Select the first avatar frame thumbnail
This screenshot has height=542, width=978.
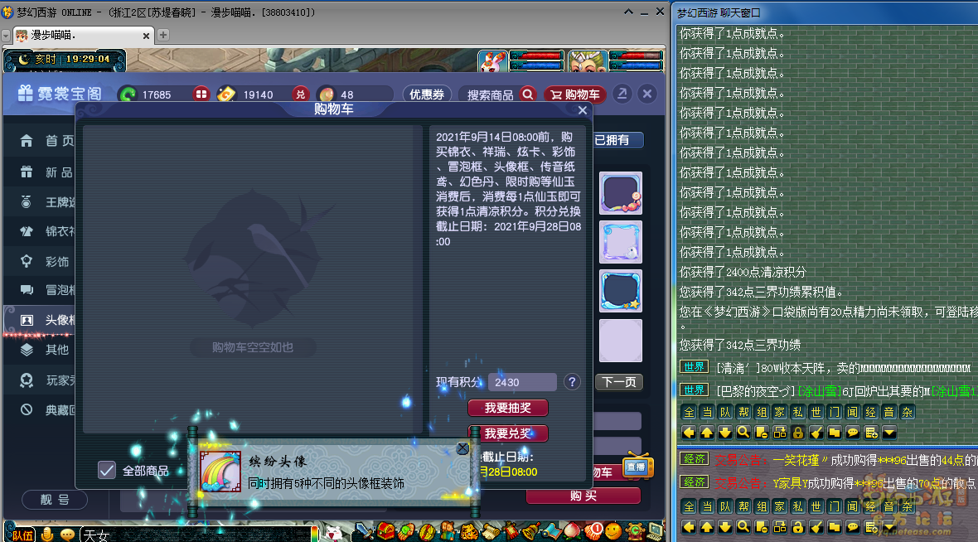pos(620,193)
